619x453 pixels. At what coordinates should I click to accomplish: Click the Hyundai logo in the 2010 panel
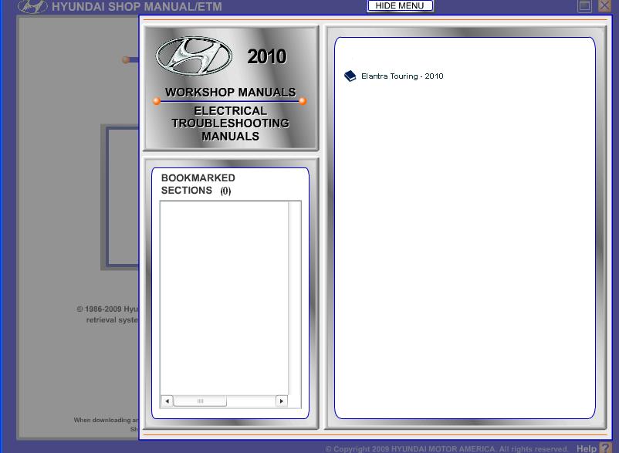coord(194,56)
